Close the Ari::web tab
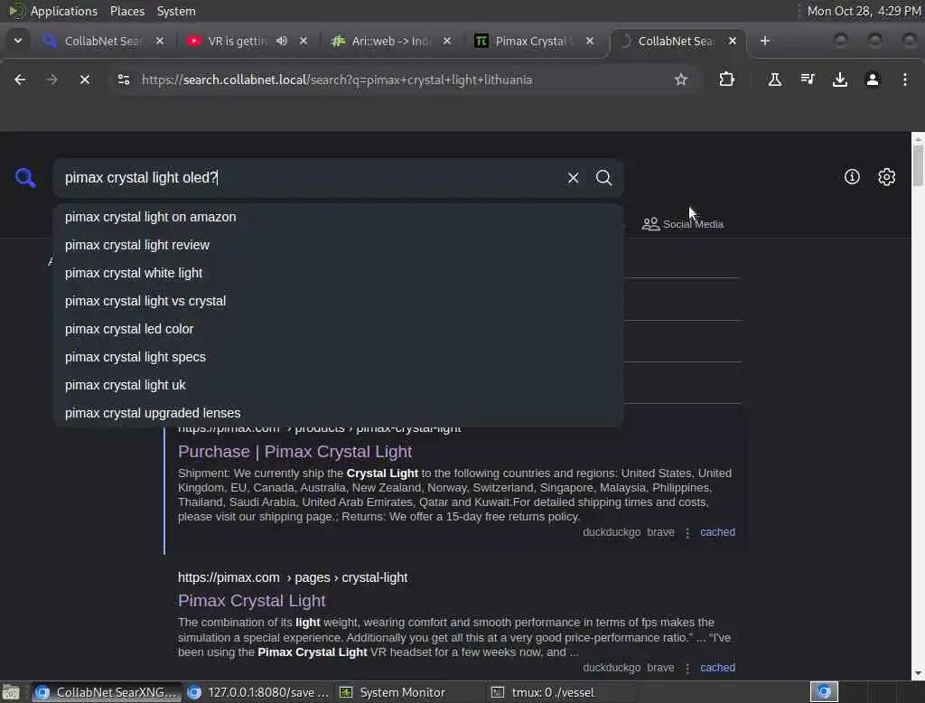 (447, 41)
